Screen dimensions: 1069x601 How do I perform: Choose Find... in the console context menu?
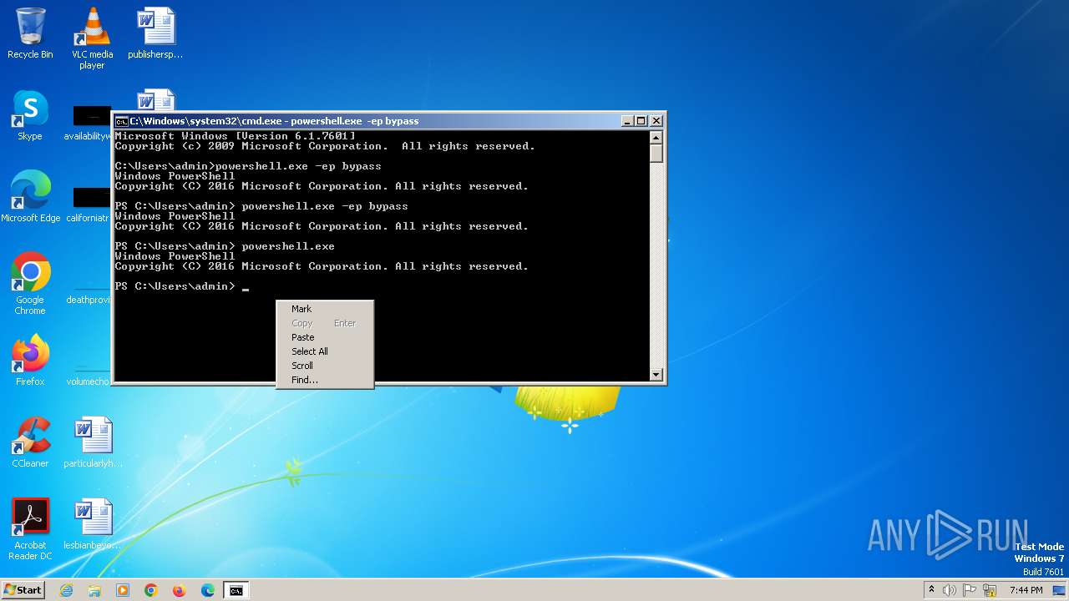(x=325, y=380)
